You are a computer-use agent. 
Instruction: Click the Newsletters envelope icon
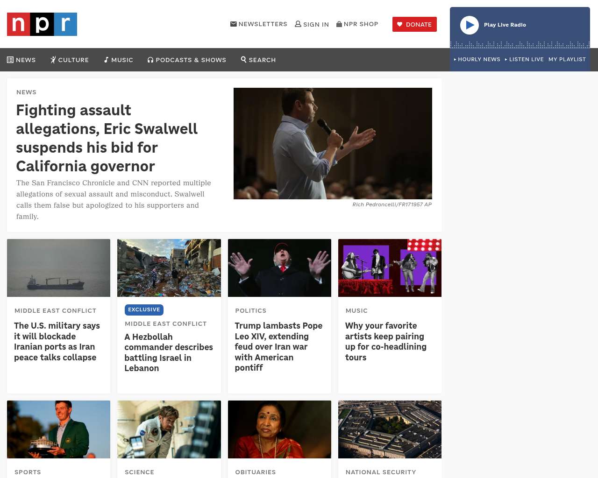click(x=234, y=24)
